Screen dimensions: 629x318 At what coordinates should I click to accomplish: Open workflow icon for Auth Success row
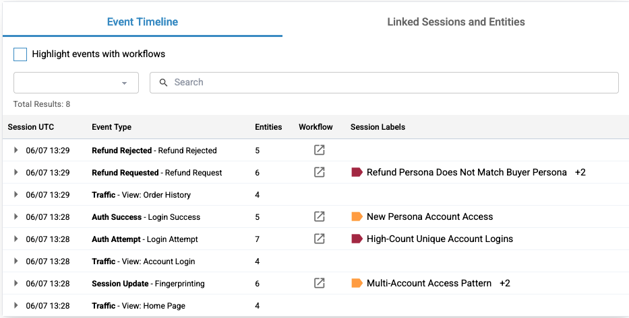320,216
